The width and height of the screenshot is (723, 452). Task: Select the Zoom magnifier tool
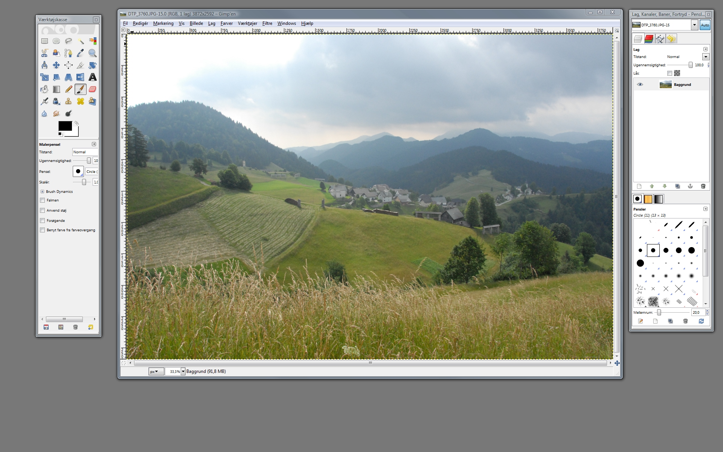(92, 53)
